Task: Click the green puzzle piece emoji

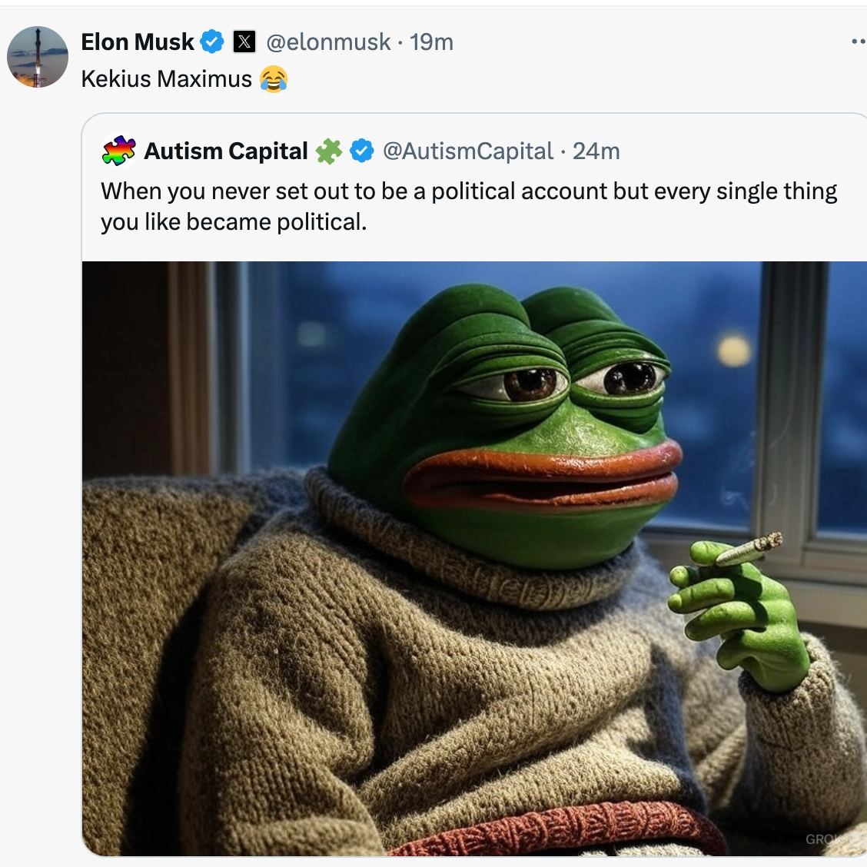Action: click(x=328, y=151)
